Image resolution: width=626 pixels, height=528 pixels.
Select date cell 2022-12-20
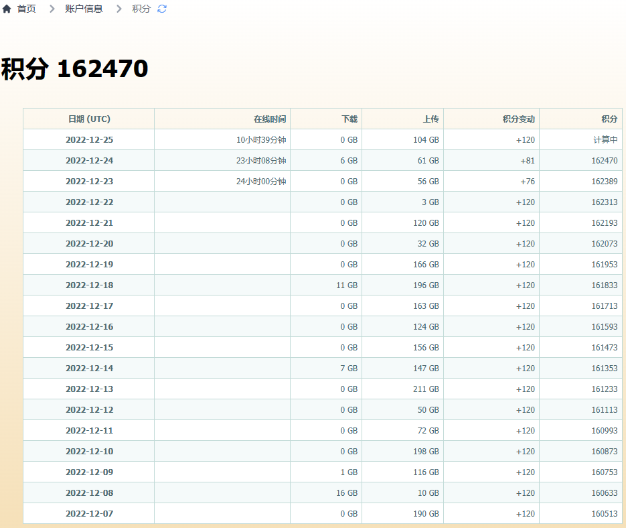(x=90, y=244)
